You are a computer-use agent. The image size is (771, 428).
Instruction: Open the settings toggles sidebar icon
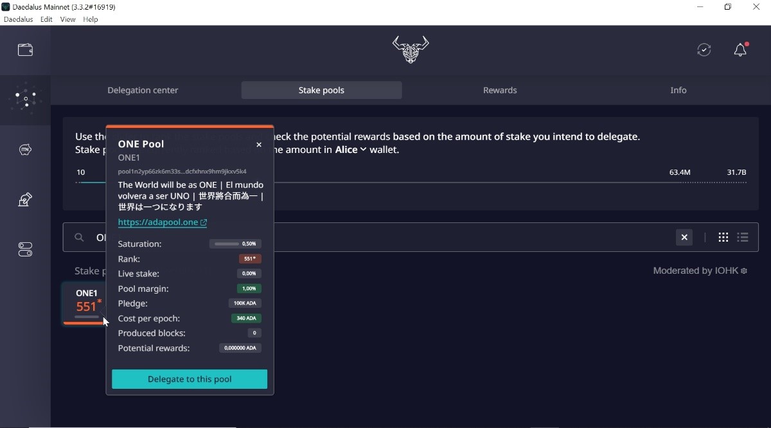pos(25,249)
